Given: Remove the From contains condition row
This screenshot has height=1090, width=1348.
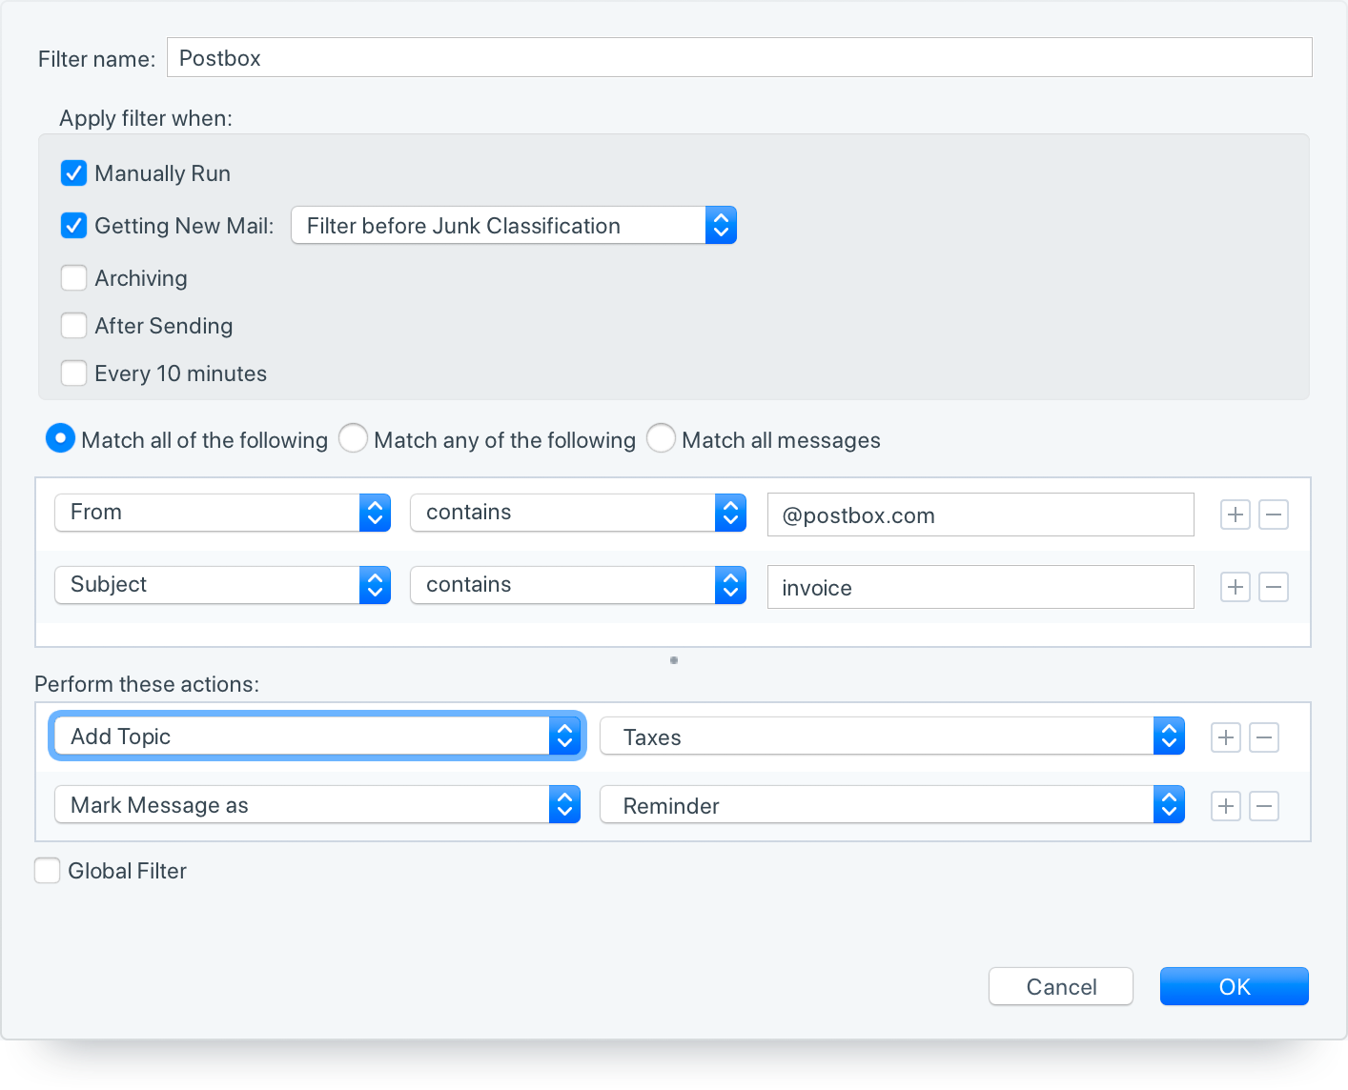Looking at the screenshot, I should click(1274, 515).
